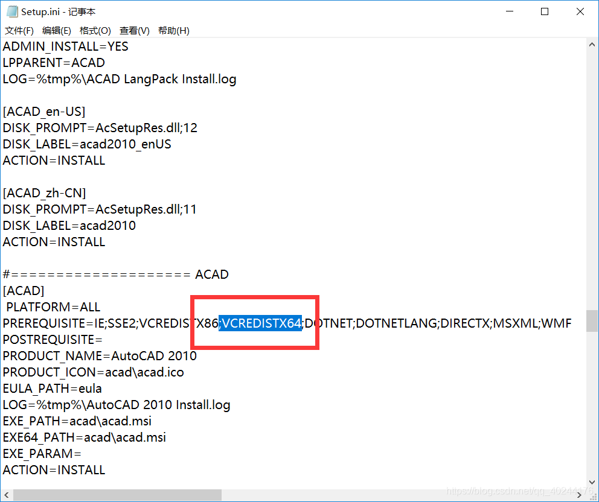Image resolution: width=599 pixels, height=502 pixels.
Task: Maximize the Setup.ini Notepad window
Action: click(545, 12)
